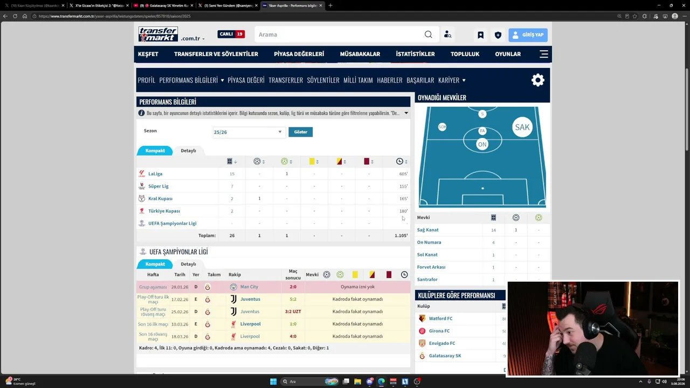Sort by second yellow card column
This screenshot has height=388, width=690.
point(341,162)
